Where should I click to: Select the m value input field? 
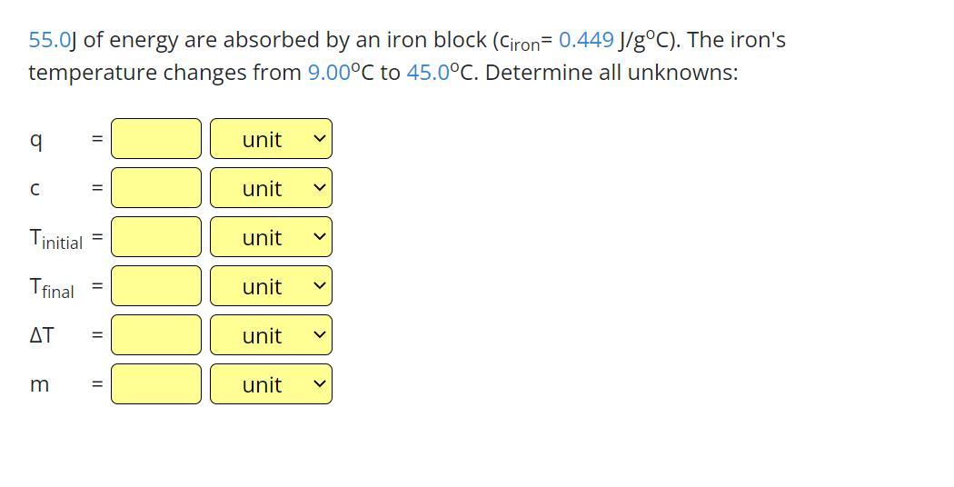156,384
